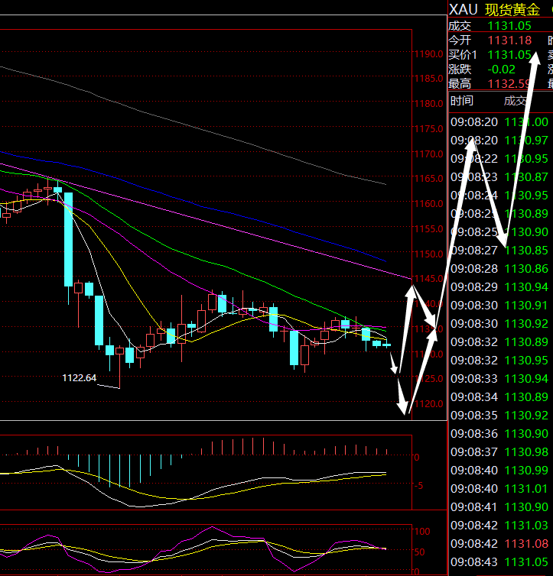Select the 1180.0 price axis label
553x576 pixels.
coord(429,104)
